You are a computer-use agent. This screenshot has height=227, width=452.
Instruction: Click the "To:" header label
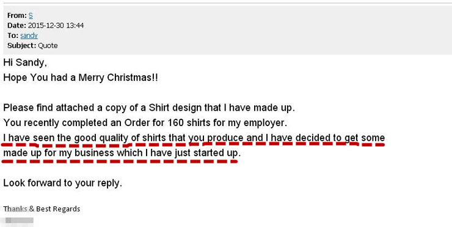pos(13,36)
